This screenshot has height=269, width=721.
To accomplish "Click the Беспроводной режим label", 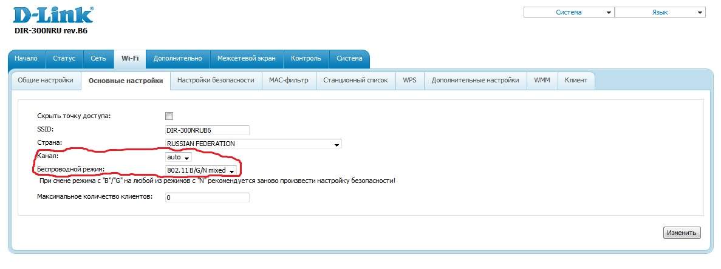I will pyautogui.click(x=71, y=169).
